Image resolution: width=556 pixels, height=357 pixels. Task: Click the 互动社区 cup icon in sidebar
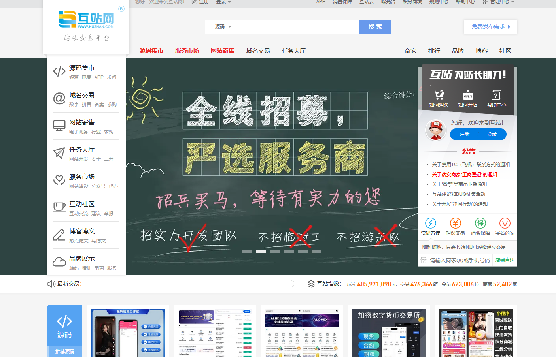pyautogui.click(x=59, y=207)
